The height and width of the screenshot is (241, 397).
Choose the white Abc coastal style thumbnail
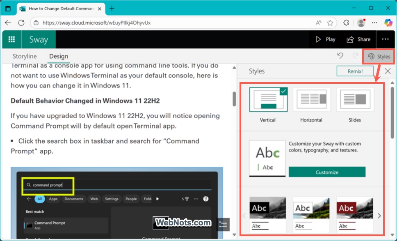click(311, 215)
